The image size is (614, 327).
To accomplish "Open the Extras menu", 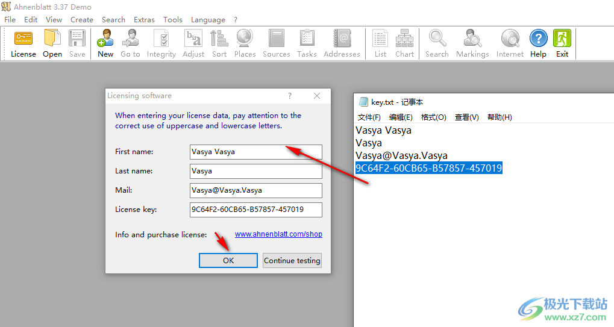I will [x=144, y=19].
